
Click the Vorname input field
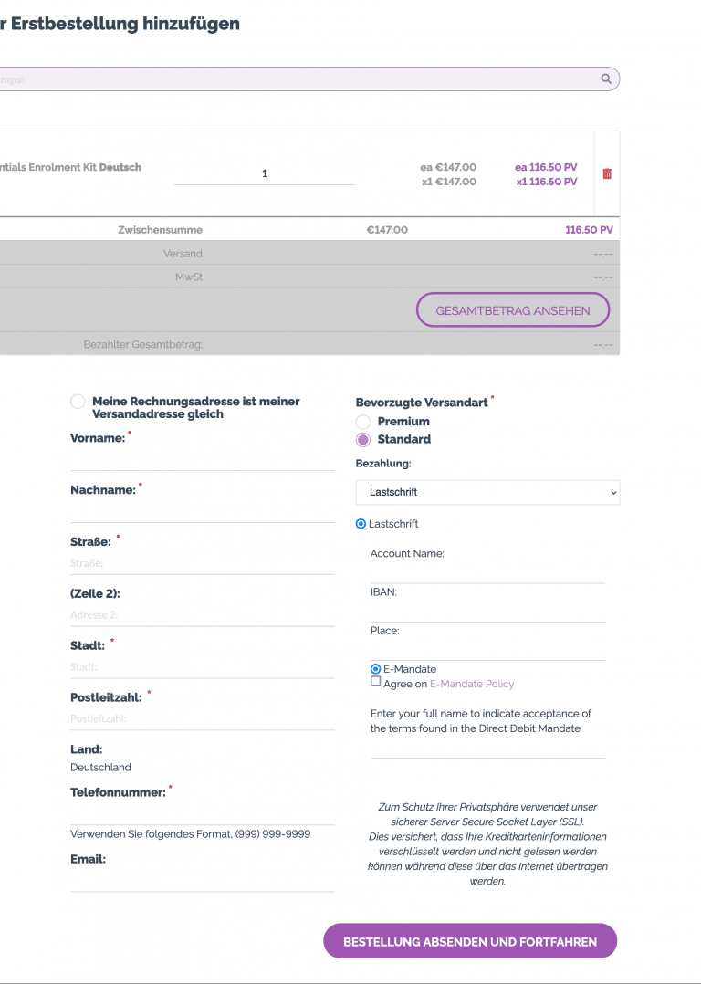pyautogui.click(x=203, y=460)
